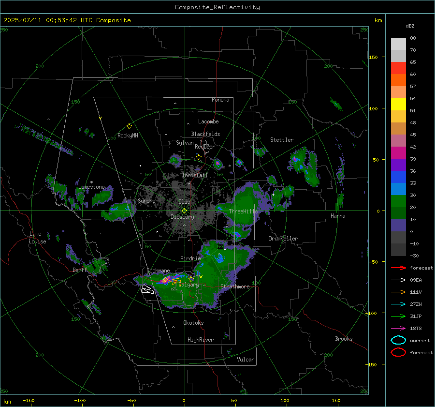Click the Okotoks city label

[x=193, y=323]
